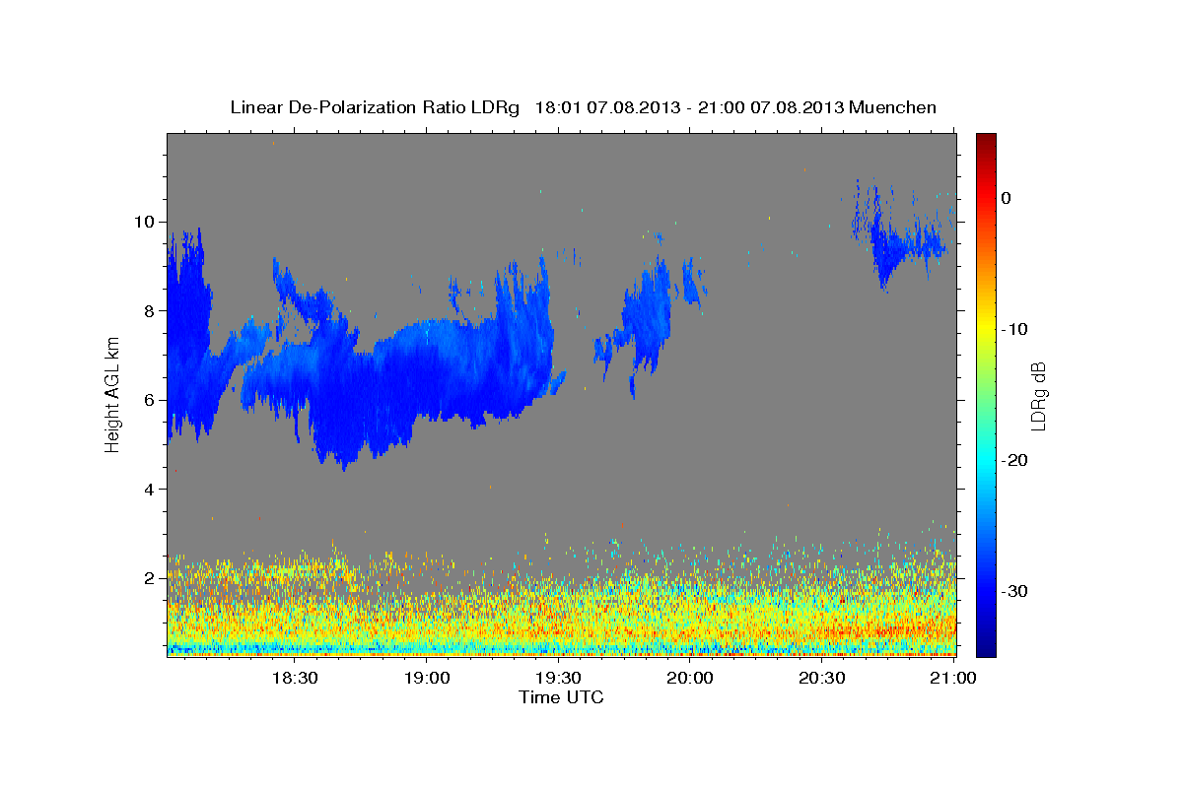Click the height tick label 10
The width and height of the screenshot is (1183, 788).
coord(146,222)
